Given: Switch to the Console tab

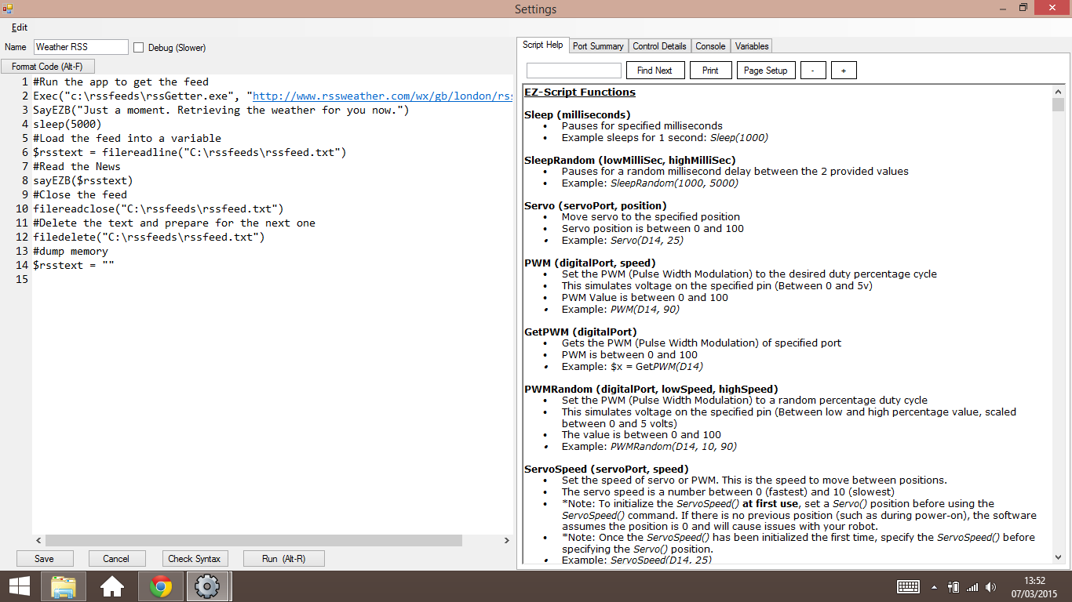Looking at the screenshot, I should click(710, 45).
